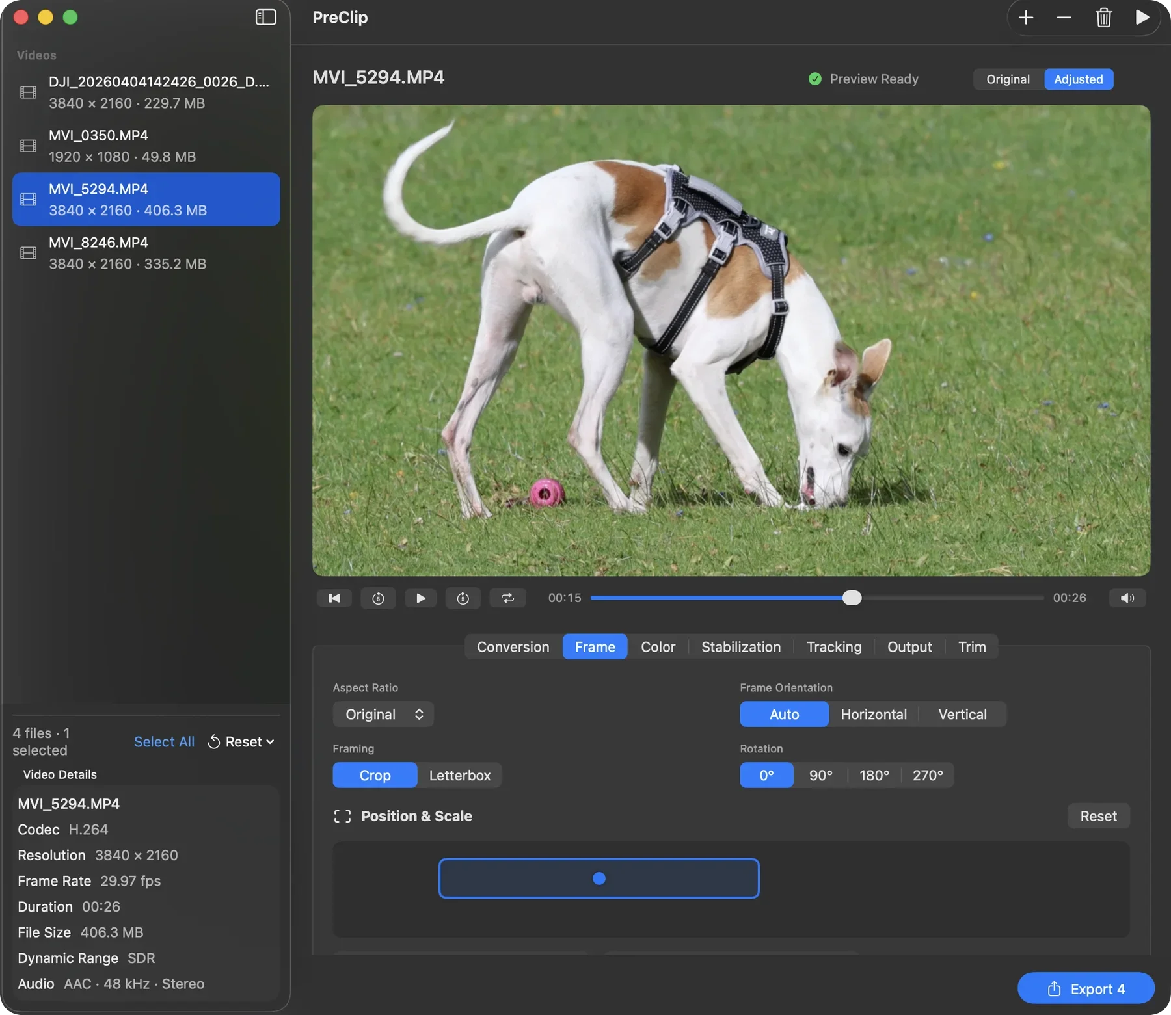Mute audio with the speaker icon
The height and width of the screenshot is (1015, 1171).
coord(1127,598)
